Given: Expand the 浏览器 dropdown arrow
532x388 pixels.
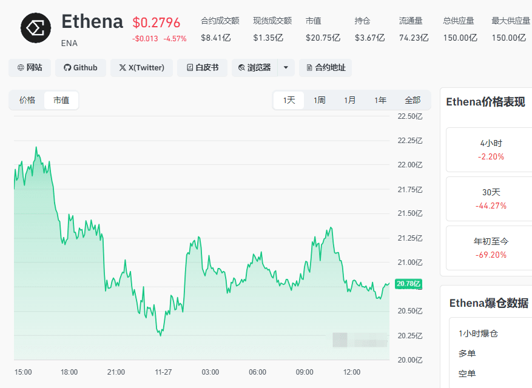Looking at the screenshot, I should point(286,68).
